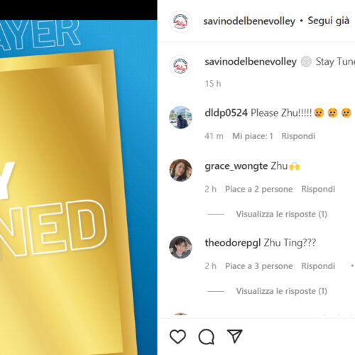This screenshot has width=355, height=355.
Task: Click the 15 h post timestamp
Action: point(213,84)
